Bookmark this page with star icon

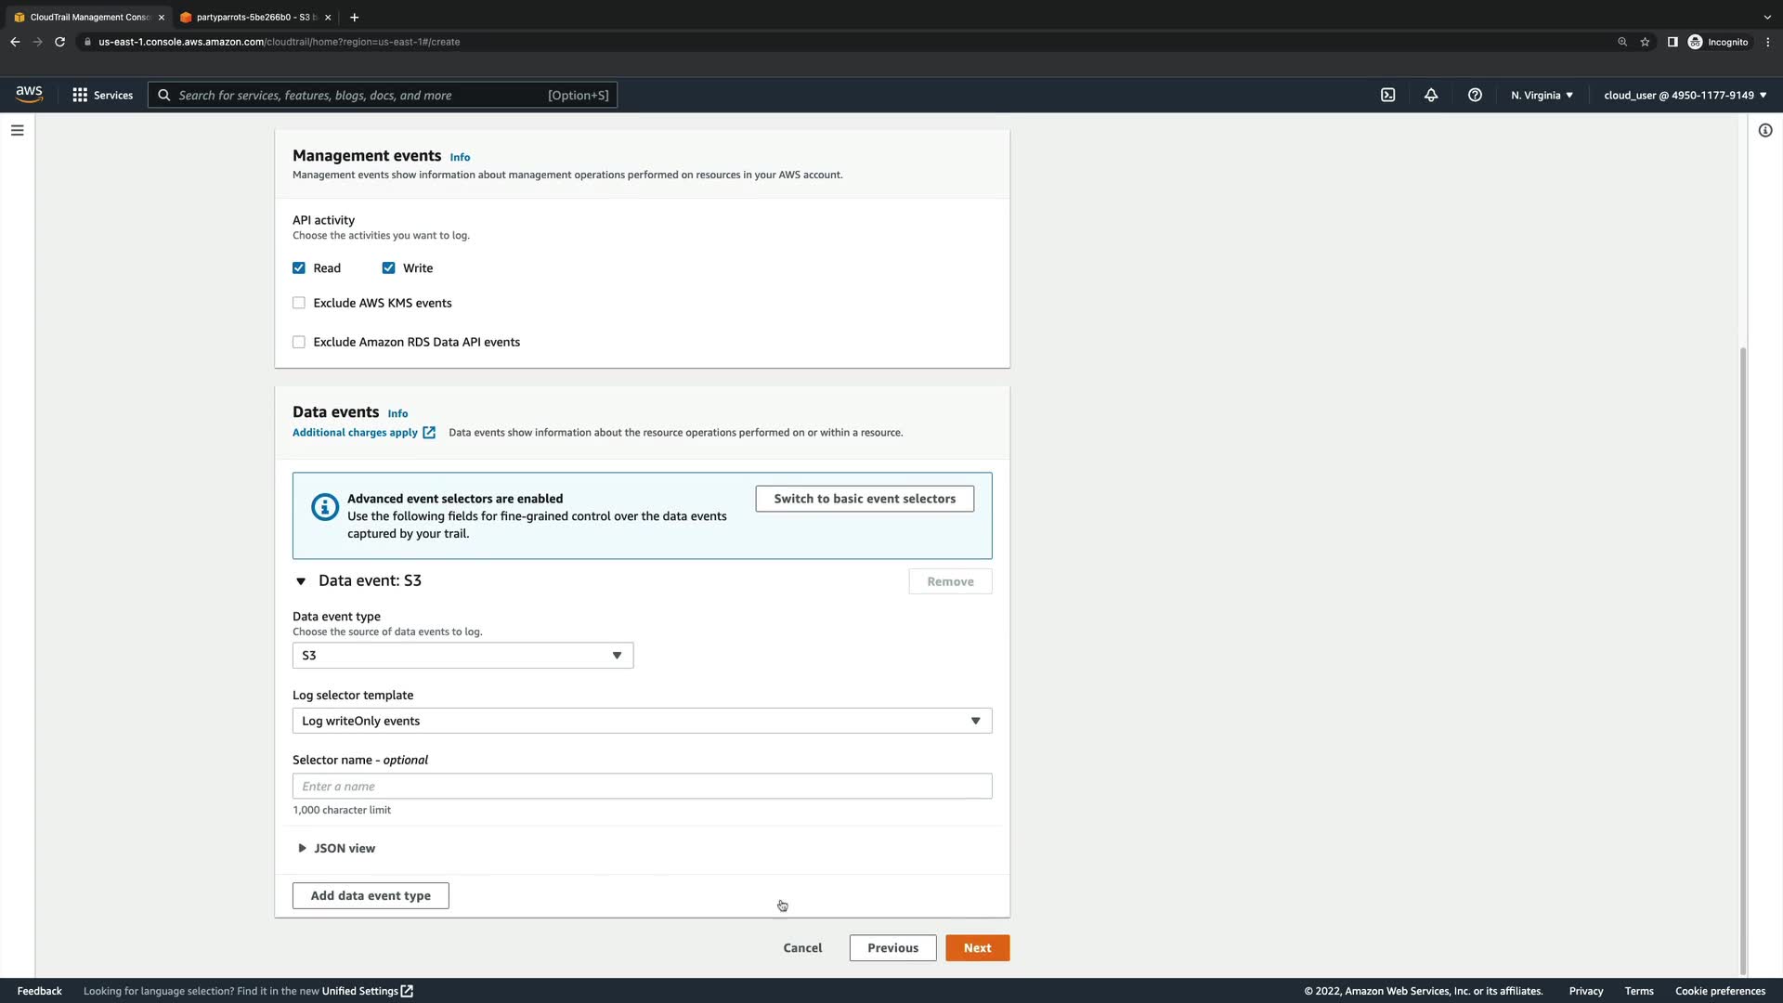tap(1645, 42)
